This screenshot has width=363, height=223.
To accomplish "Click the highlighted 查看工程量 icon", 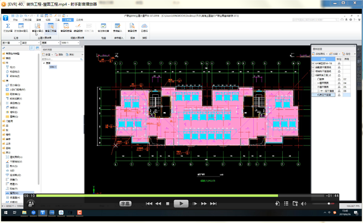I will coord(51,26).
